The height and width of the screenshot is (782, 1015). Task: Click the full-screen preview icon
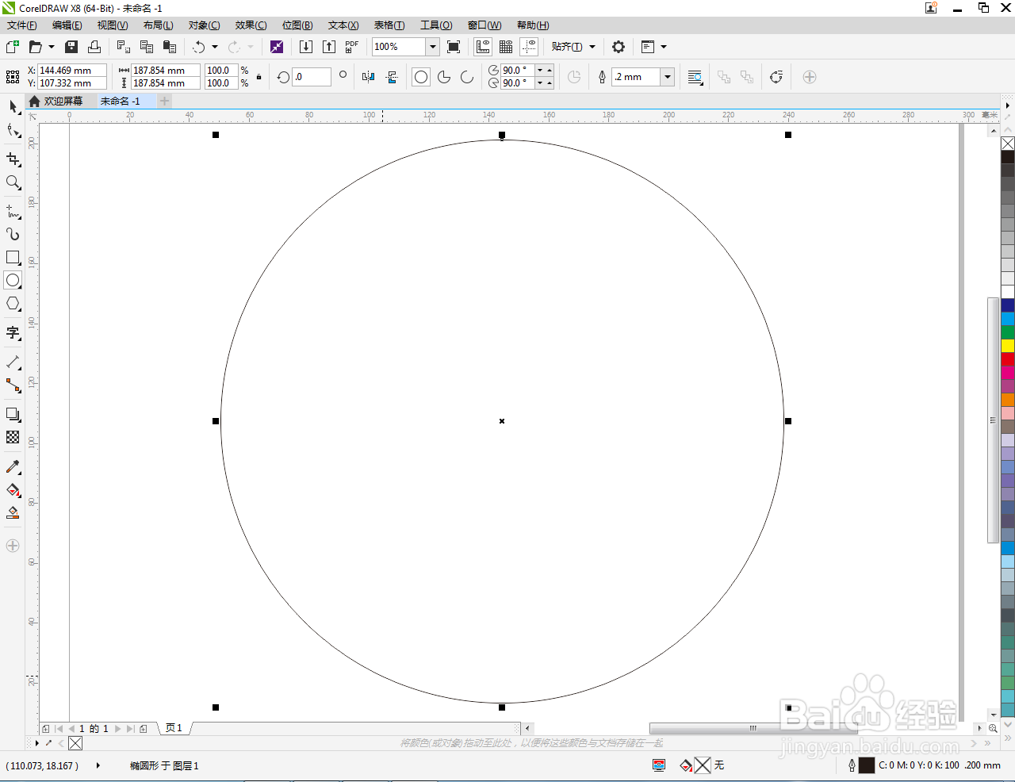click(454, 47)
